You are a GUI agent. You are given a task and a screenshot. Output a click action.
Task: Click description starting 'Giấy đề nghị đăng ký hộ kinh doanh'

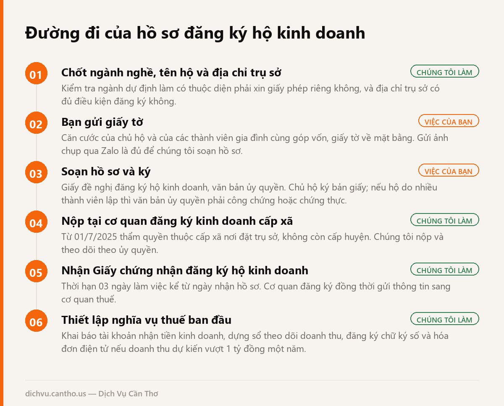pos(249,194)
